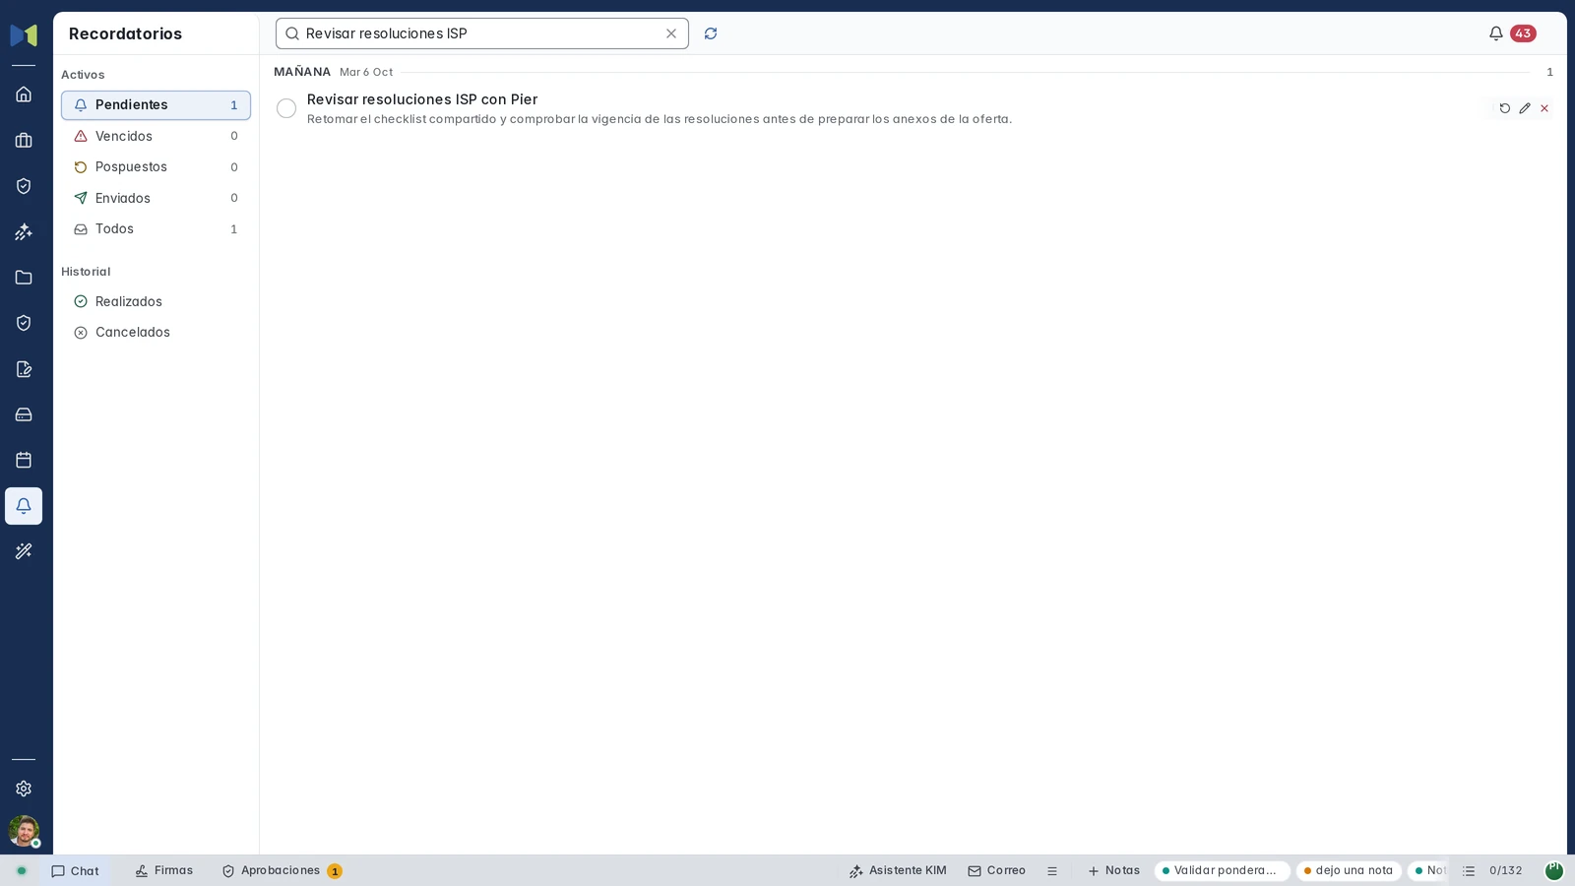Mark Revisar resoluciones ISP con Pier done
Viewport: 1575px width, 886px height.
click(x=286, y=108)
